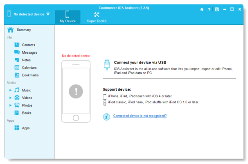Image resolution: width=248 pixels, height=164 pixels.
Task: Open the No detected device dropdown arrow
Action: (x=48, y=14)
